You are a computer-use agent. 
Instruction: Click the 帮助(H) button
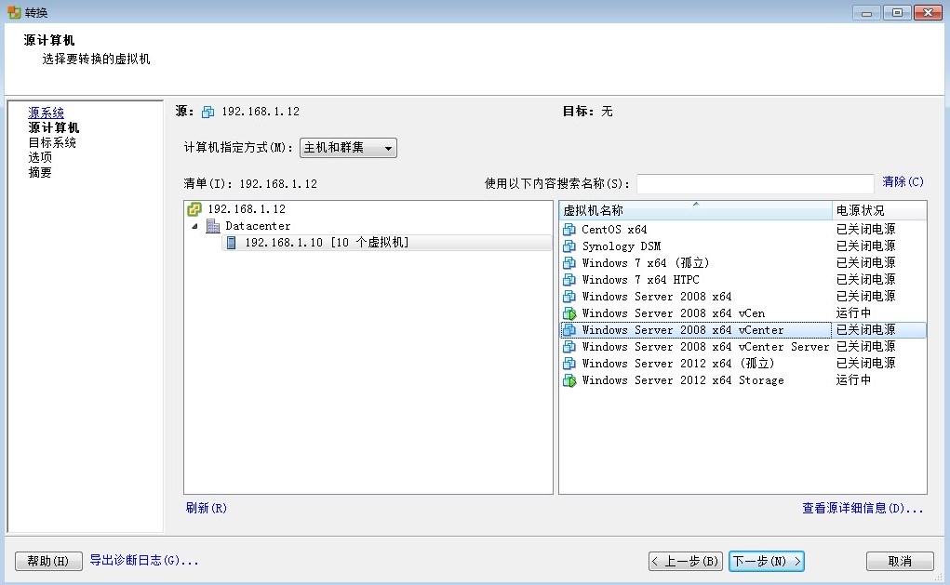coord(48,561)
